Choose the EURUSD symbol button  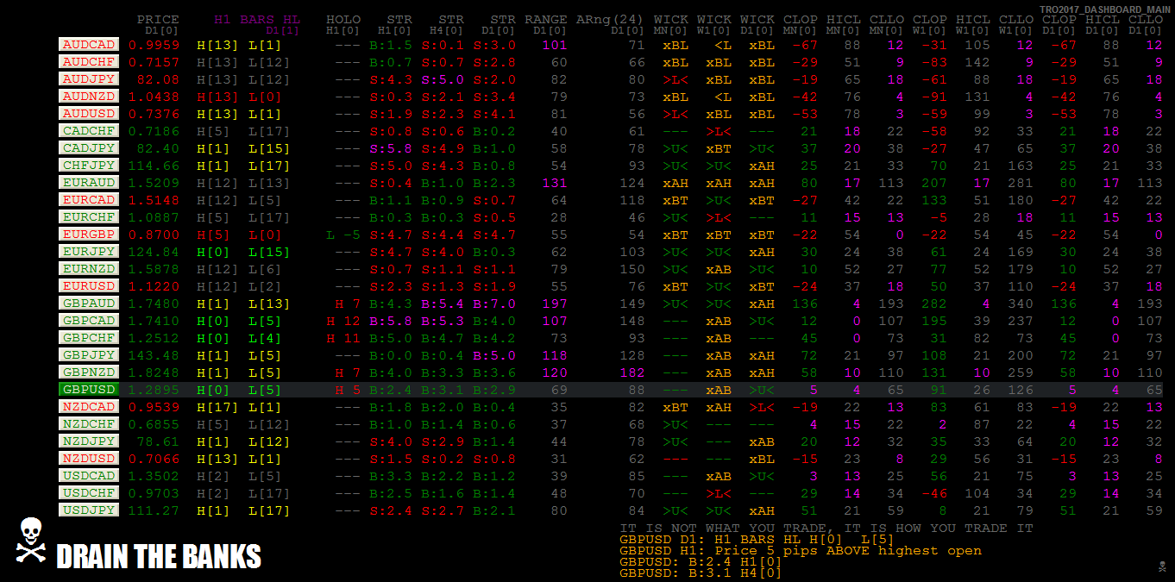[x=89, y=285]
